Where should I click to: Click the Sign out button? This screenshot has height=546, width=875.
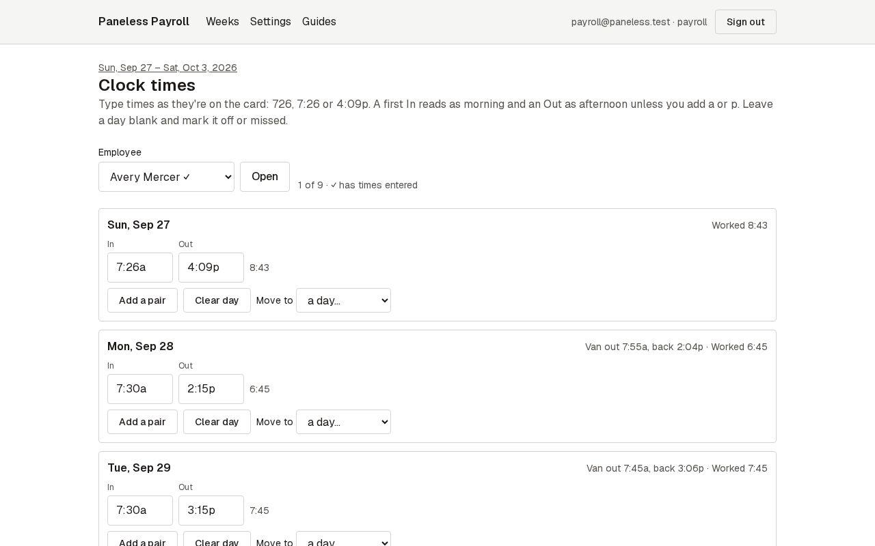click(746, 22)
